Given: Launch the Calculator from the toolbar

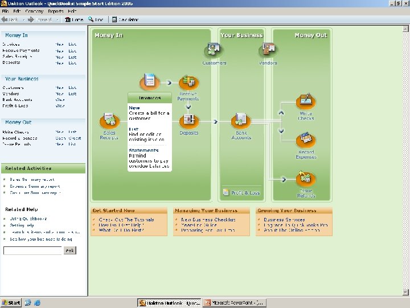Looking at the screenshot, I should (125, 19).
